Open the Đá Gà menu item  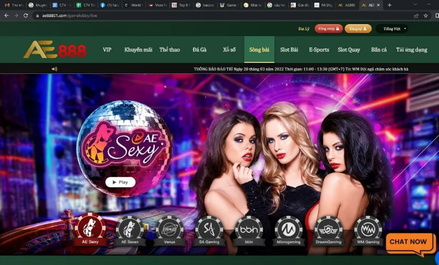199,50
